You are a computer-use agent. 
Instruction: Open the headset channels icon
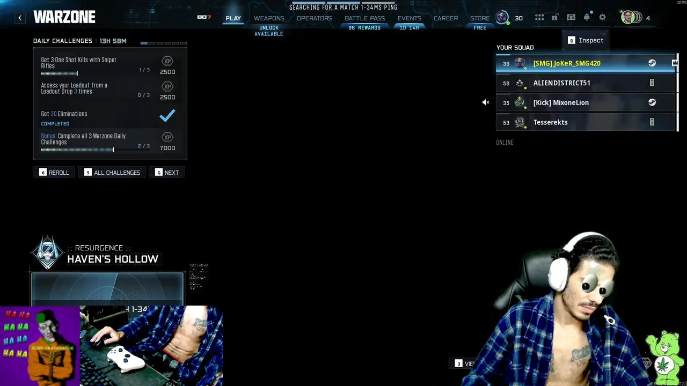pyautogui.click(x=571, y=18)
